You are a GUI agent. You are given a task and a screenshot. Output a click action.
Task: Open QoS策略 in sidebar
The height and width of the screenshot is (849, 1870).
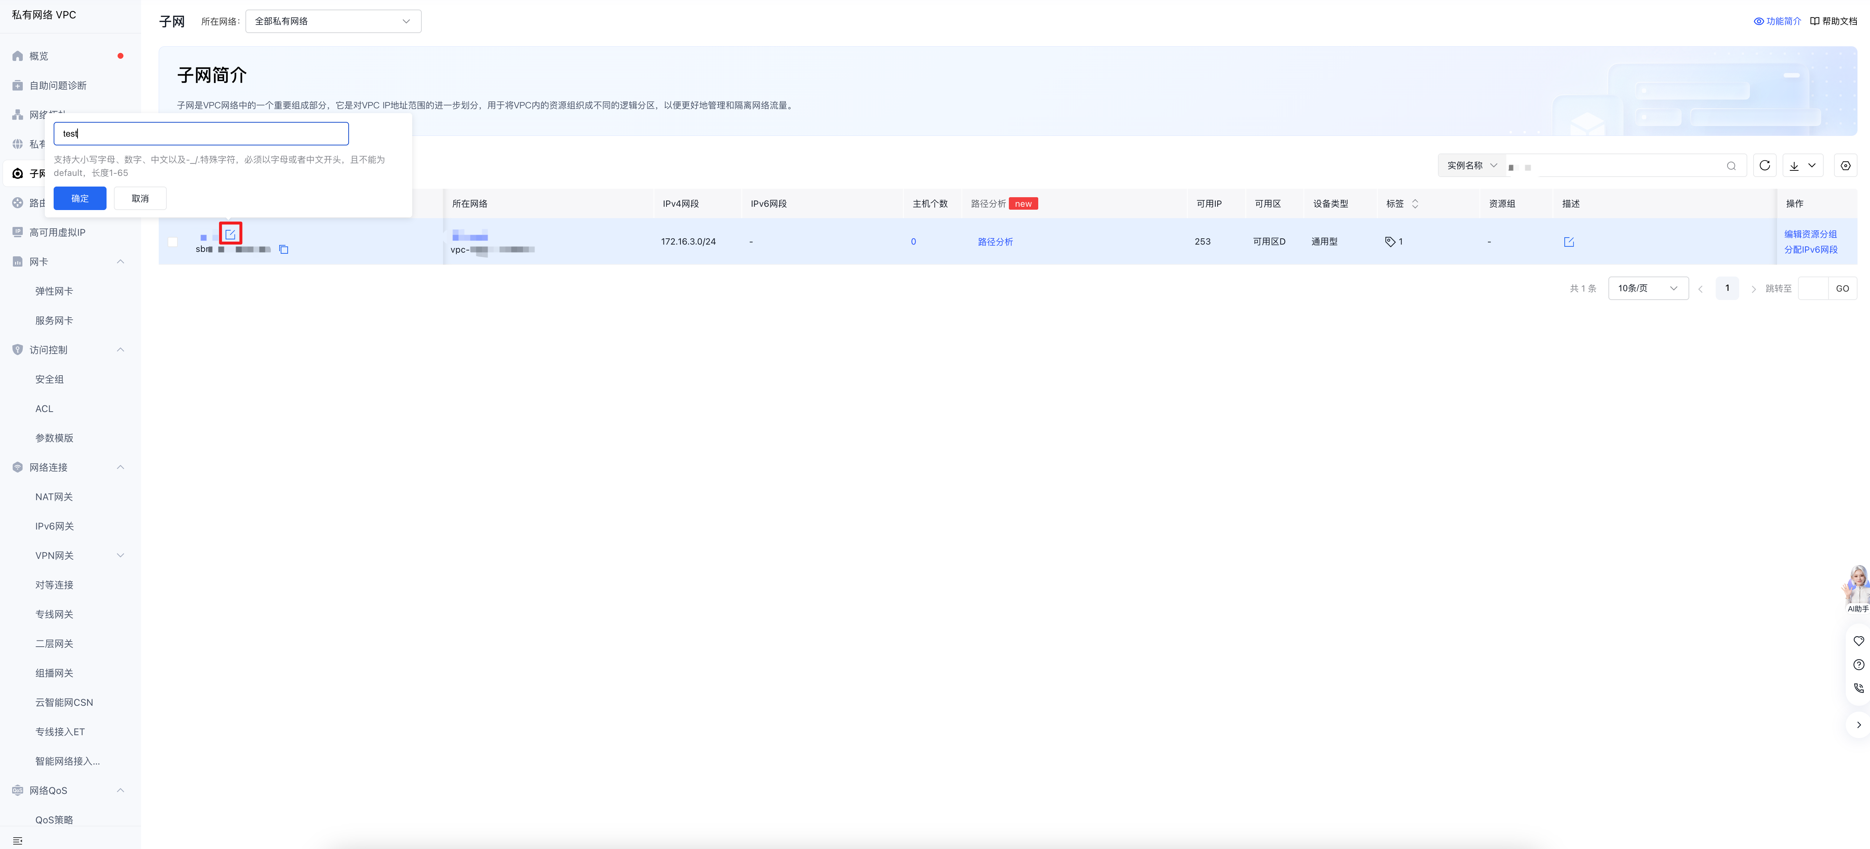[54, 820]
